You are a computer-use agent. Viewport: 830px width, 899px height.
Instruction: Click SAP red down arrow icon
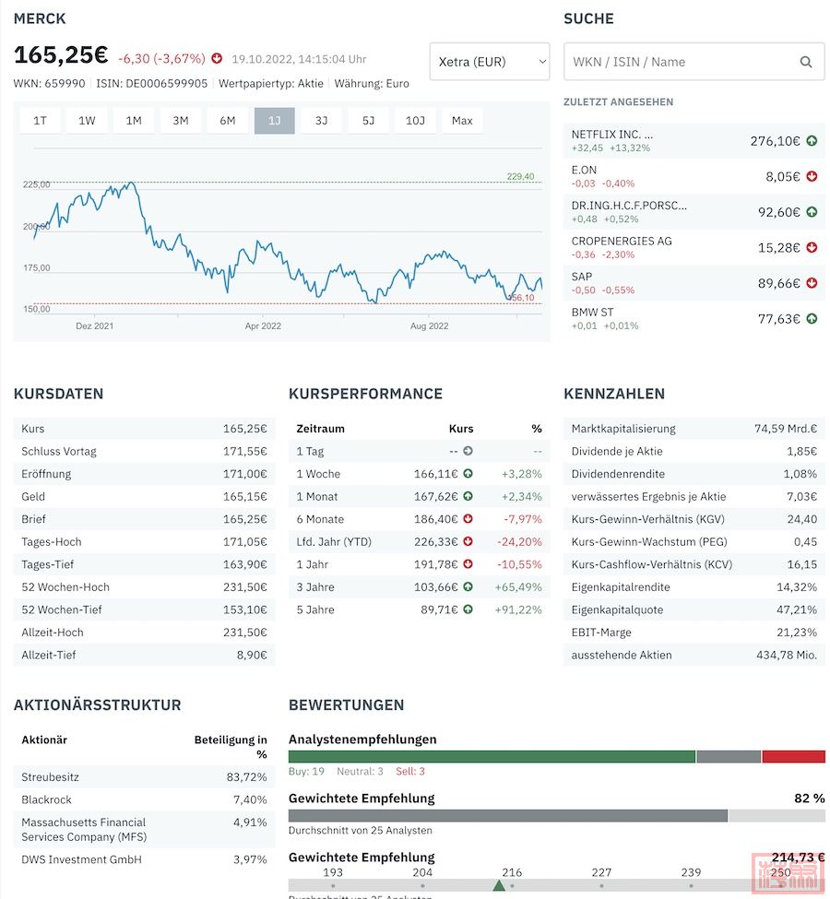tap(811, 283)
